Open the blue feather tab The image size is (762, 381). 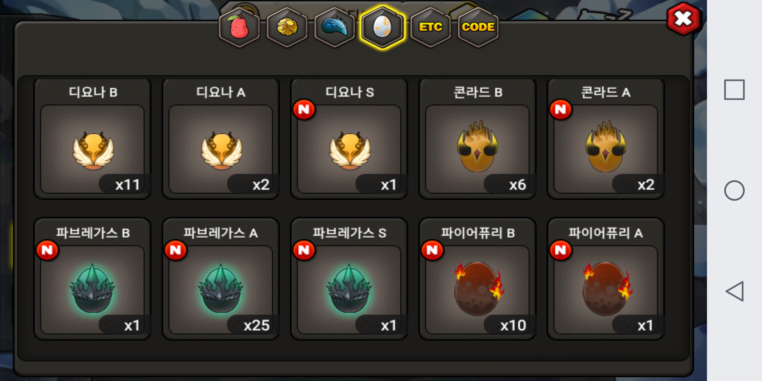(x=334, y=27)
